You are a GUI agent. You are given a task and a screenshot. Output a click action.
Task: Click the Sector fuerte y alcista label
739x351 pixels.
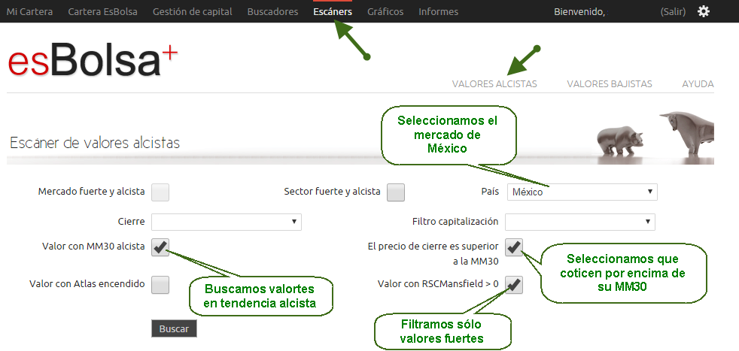coord(333,192)
